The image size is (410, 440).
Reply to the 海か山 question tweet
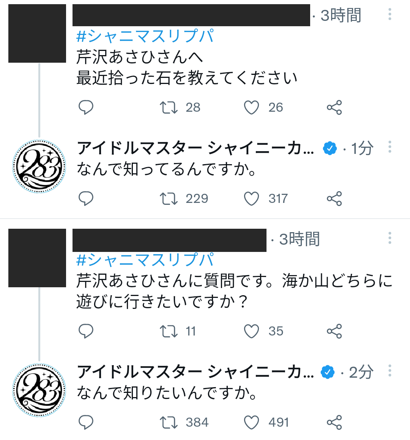point(86,331)
